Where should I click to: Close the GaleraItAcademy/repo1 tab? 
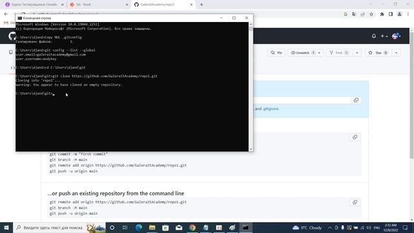pyautogui.click(x=191, y=5)
